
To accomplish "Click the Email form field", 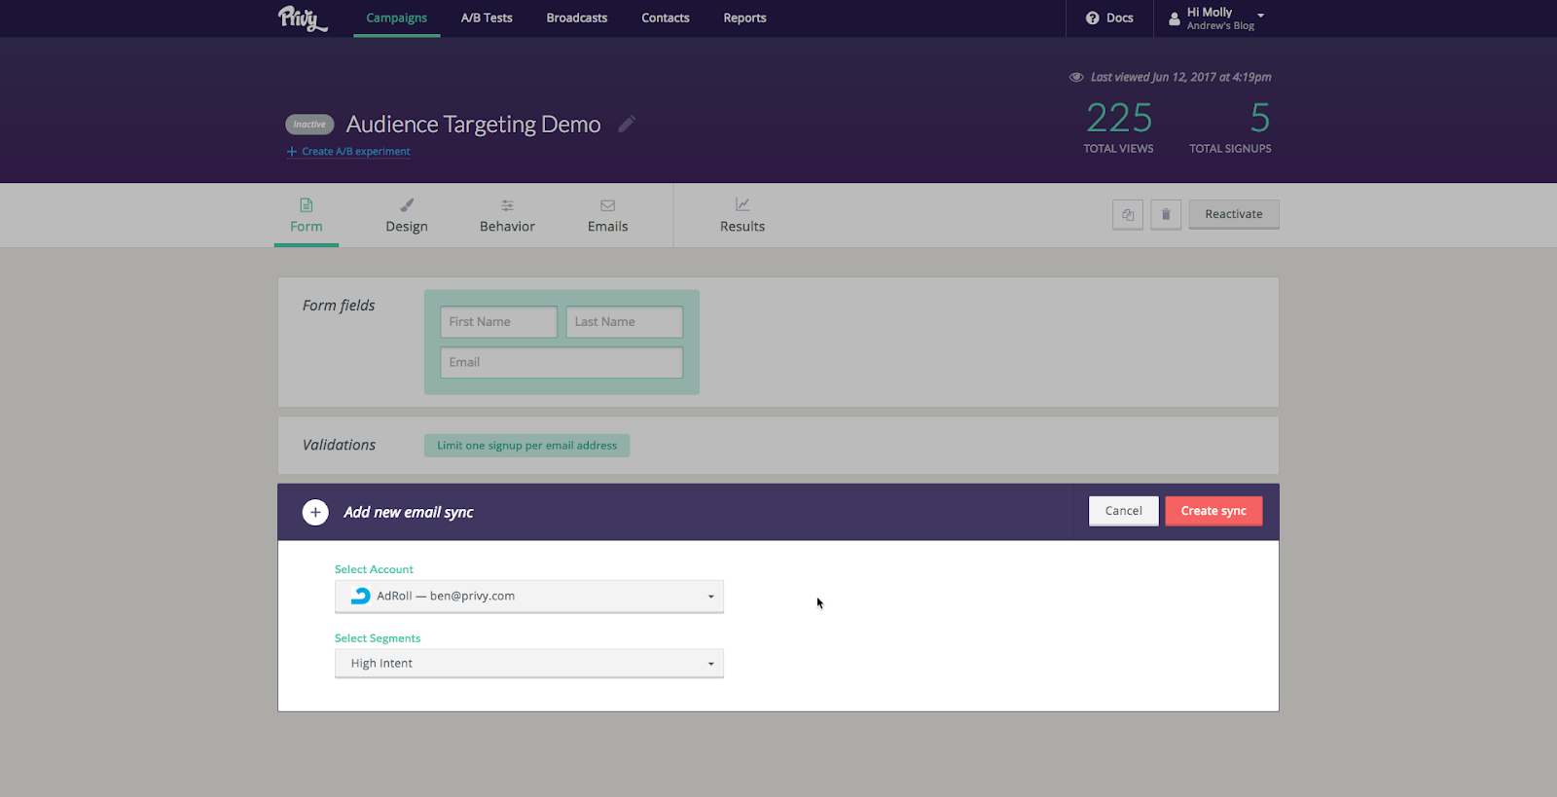I will point(561,363).
